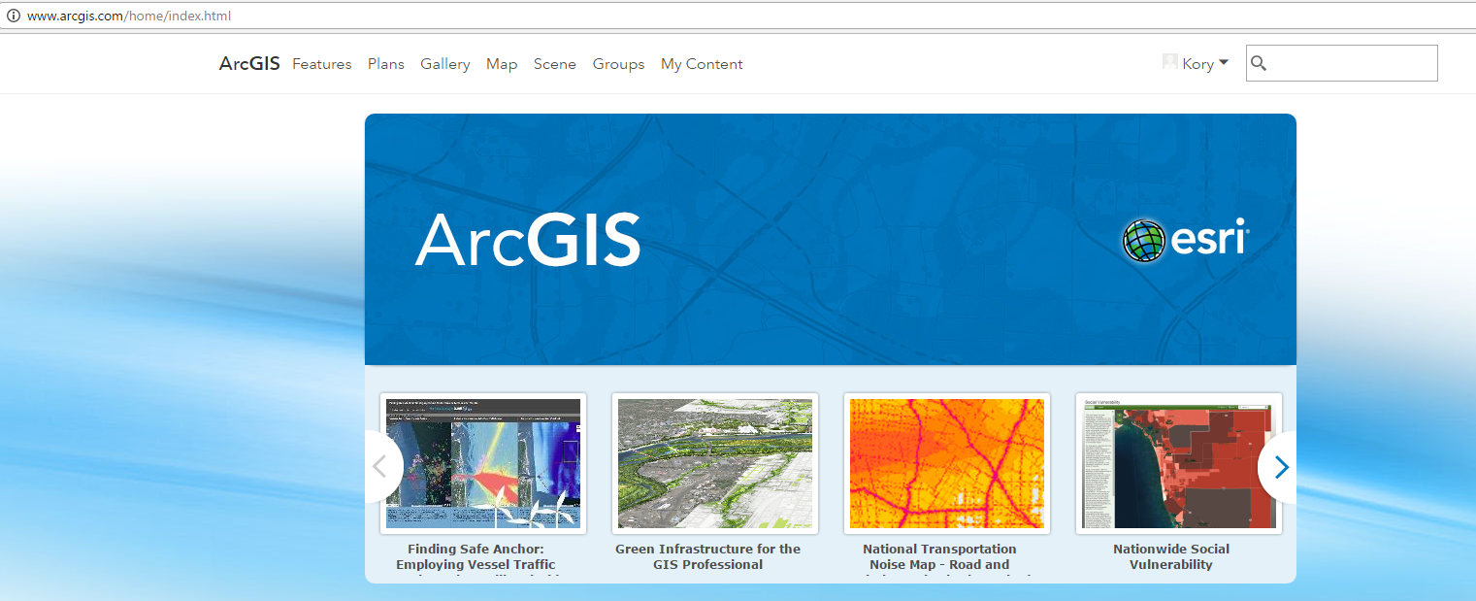Viewport: 1476px width, 601px height.
Task: Open National Transportation Noise Map thumbnail
Action: point(947,463)
